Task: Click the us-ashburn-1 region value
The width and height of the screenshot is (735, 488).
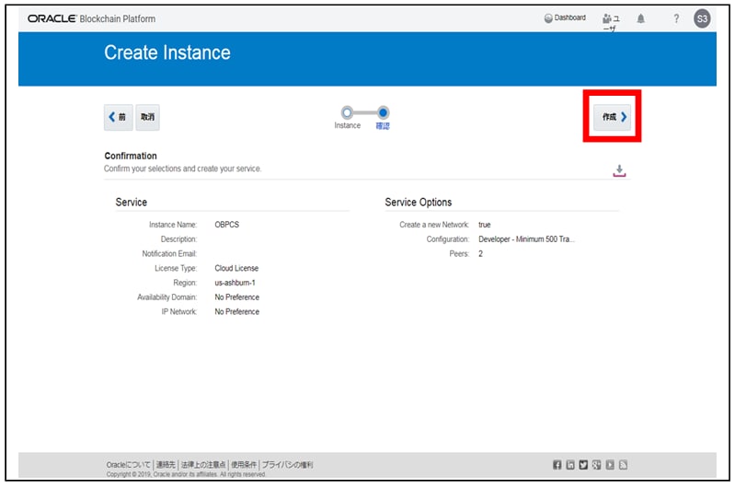Action: point(235,283)
